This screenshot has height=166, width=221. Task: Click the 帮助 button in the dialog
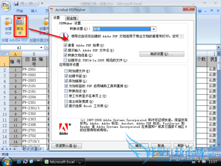(183, 146)
